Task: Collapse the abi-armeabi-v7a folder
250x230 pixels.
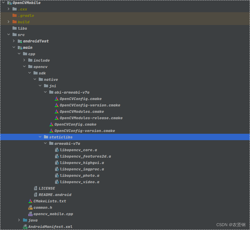Action: pyautogui.click(x=45, y=92)
